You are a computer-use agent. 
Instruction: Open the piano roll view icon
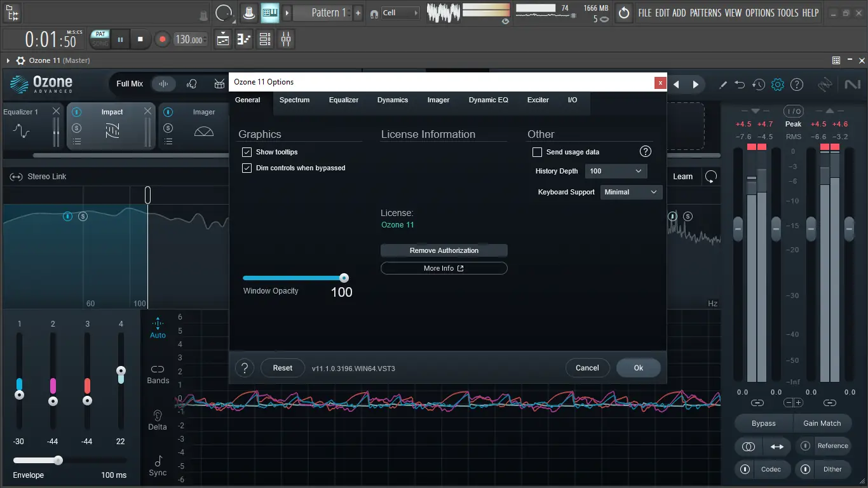[x=244, y=39]
